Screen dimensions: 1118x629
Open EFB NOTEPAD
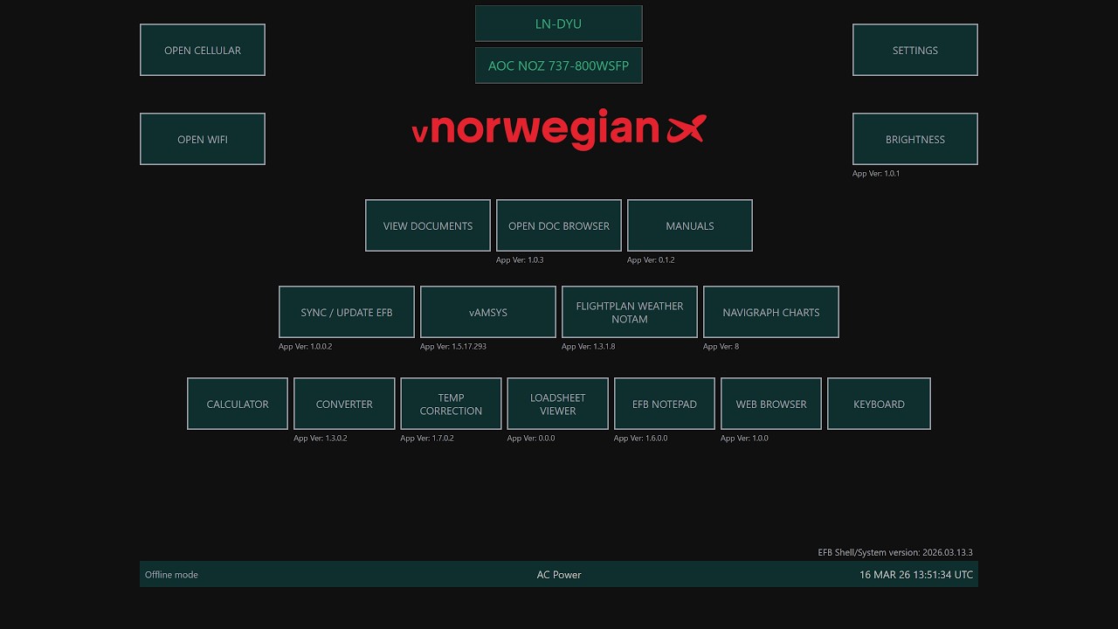[665, 404]
